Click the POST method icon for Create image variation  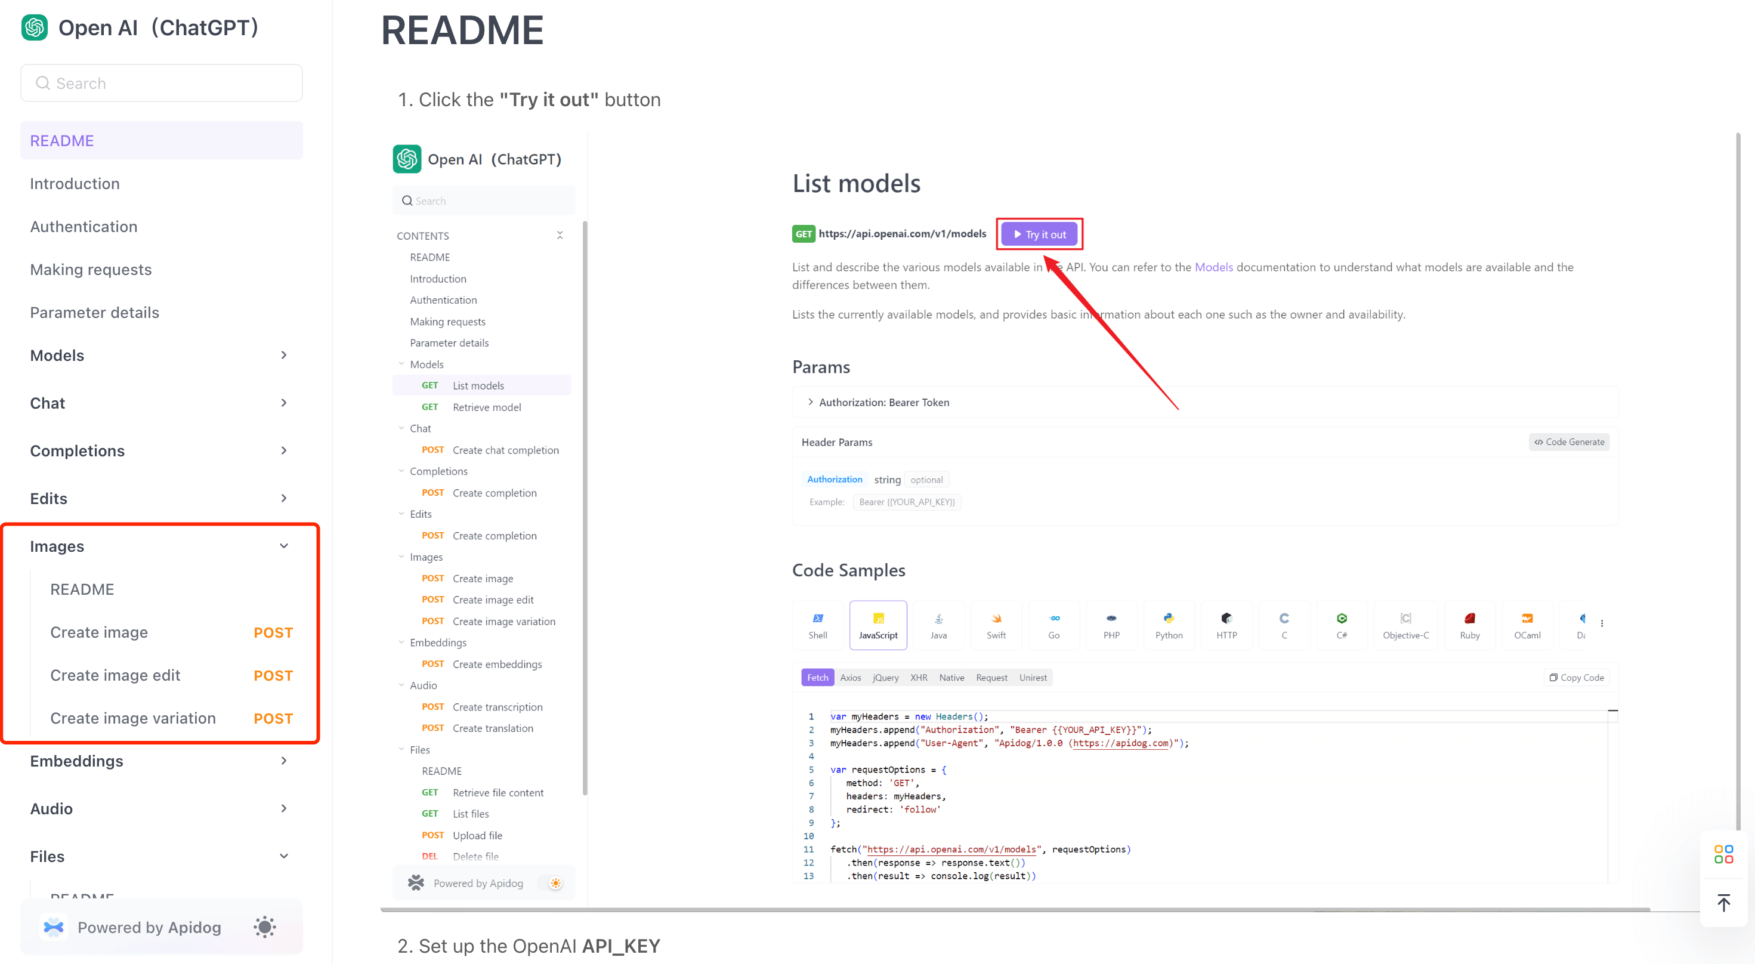[x=272, y=717]
